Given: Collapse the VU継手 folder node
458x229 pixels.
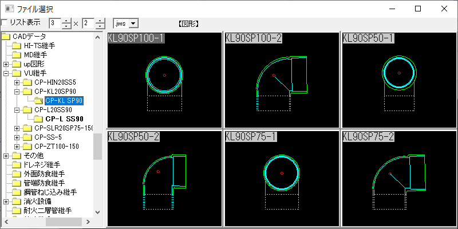Looking at the screenshot, I should (x=6, y=73).
